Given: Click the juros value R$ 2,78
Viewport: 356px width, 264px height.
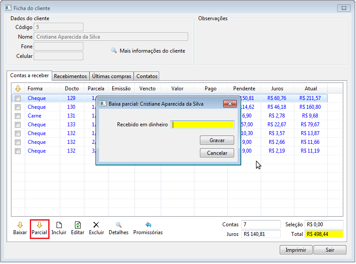Looking at the screenshot, I should (277, 116).
